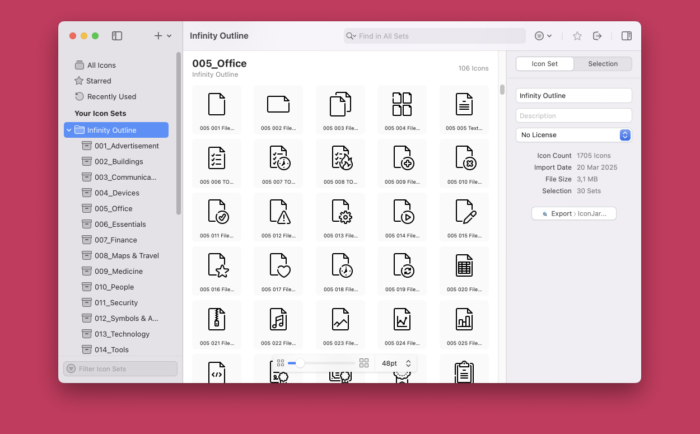Screen dimensions: 700x434
Task: Click the Export IconJar button
Action: [573, 213]
